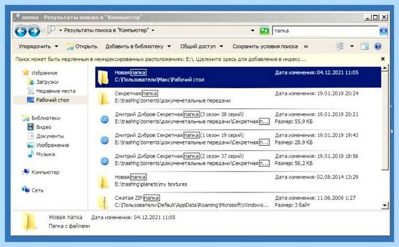Click the green refresh icon in address bar
399x247 pixels.
264,31
